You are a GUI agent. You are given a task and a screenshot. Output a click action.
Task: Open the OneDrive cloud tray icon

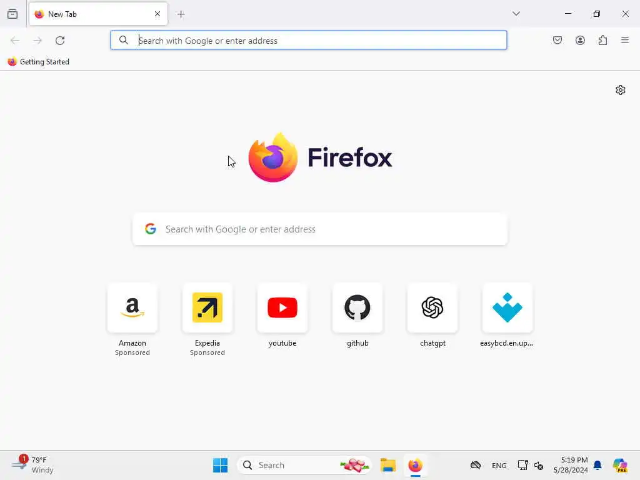[476, 465]
